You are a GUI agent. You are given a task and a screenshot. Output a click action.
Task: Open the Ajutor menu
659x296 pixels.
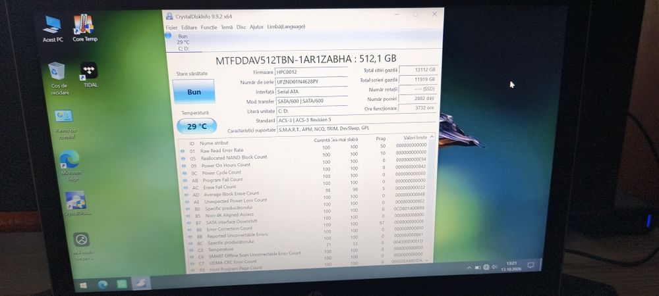point(256,27)
